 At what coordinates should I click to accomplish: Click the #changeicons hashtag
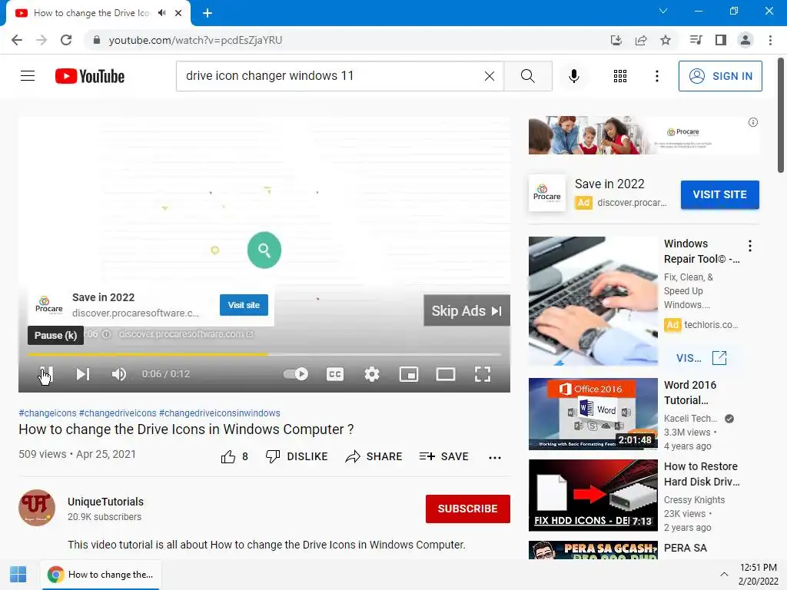click(47, 413)
